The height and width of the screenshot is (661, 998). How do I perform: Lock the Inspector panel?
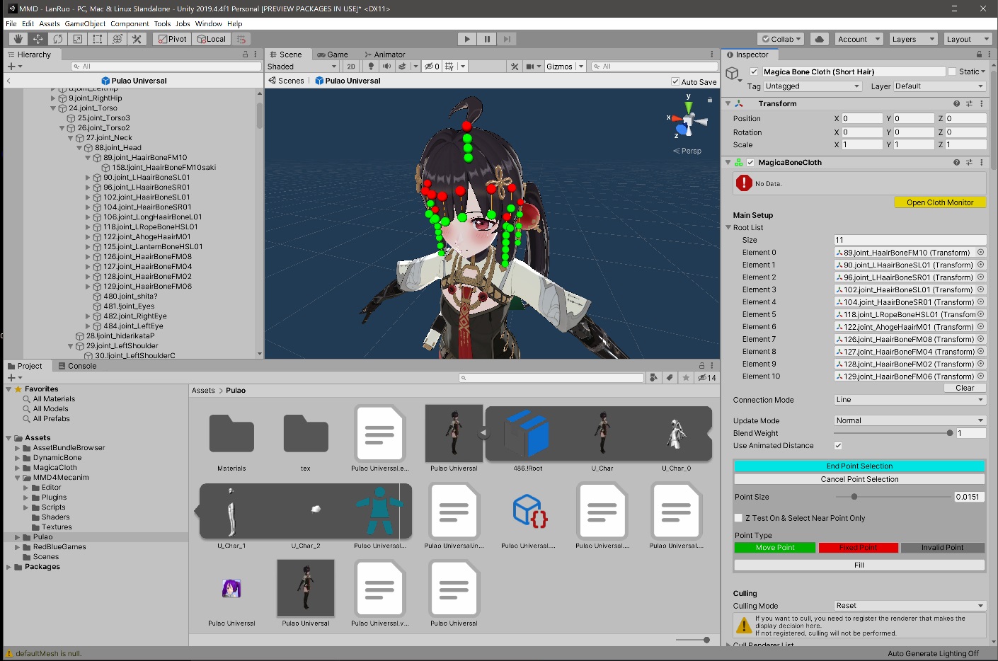pos(979,54)
